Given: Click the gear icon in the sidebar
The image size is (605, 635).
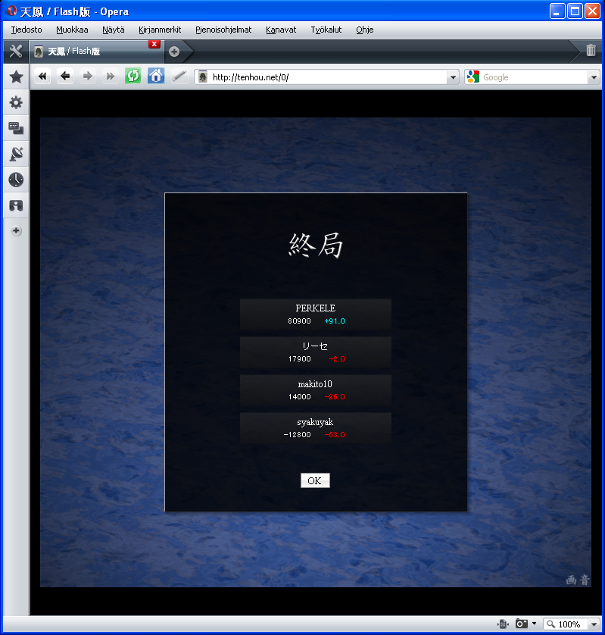Looking at the screenshot, I should pyautogui.click(x=16, y=102).
